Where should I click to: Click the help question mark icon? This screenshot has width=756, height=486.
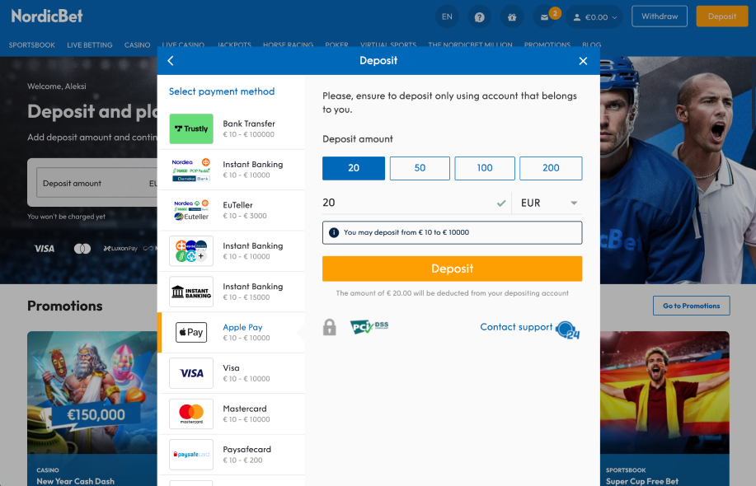coord(479,16)
